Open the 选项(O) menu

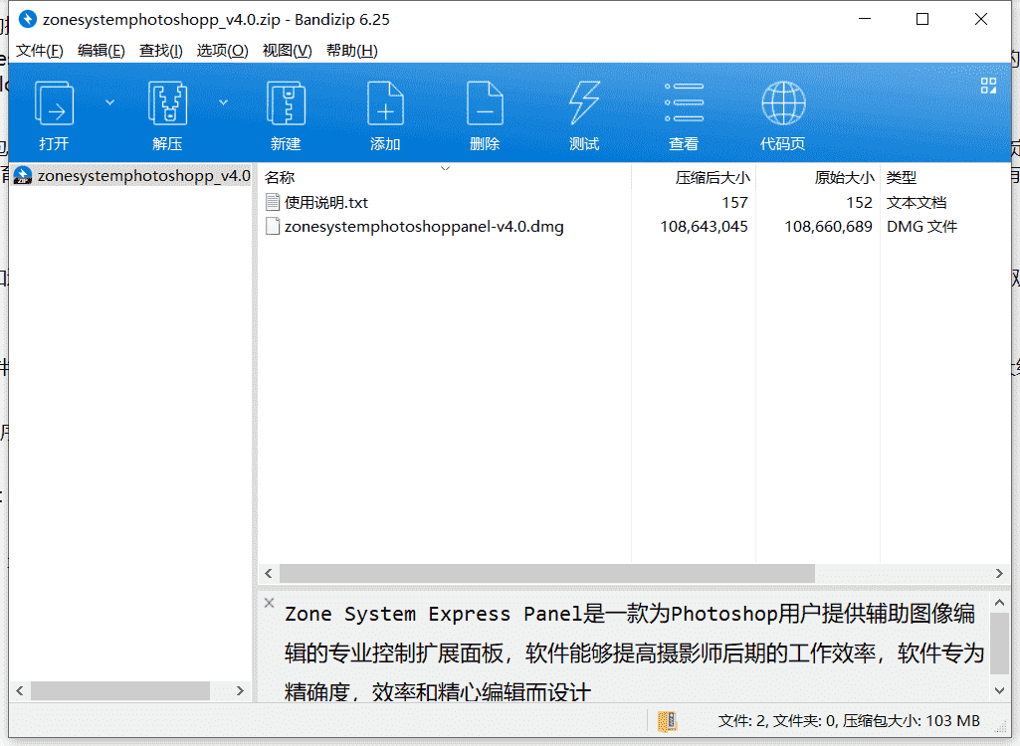pyautogui.click(x=222, y=51)
